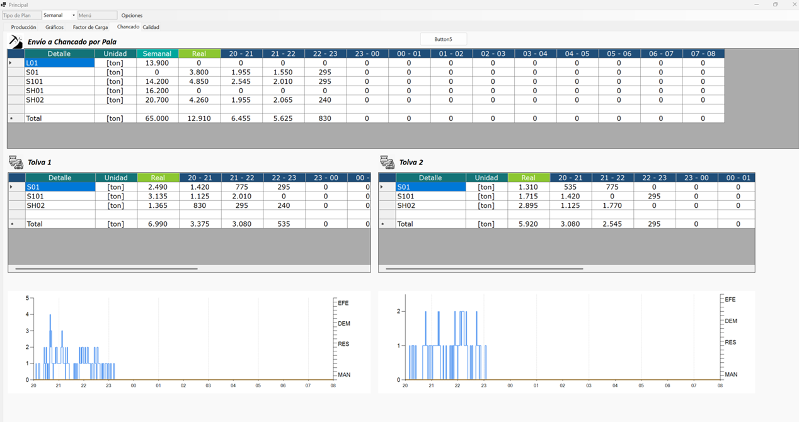Click the pickaxe icon beside Envío a Chancado
799x422 pixels.
click(16, 42)
